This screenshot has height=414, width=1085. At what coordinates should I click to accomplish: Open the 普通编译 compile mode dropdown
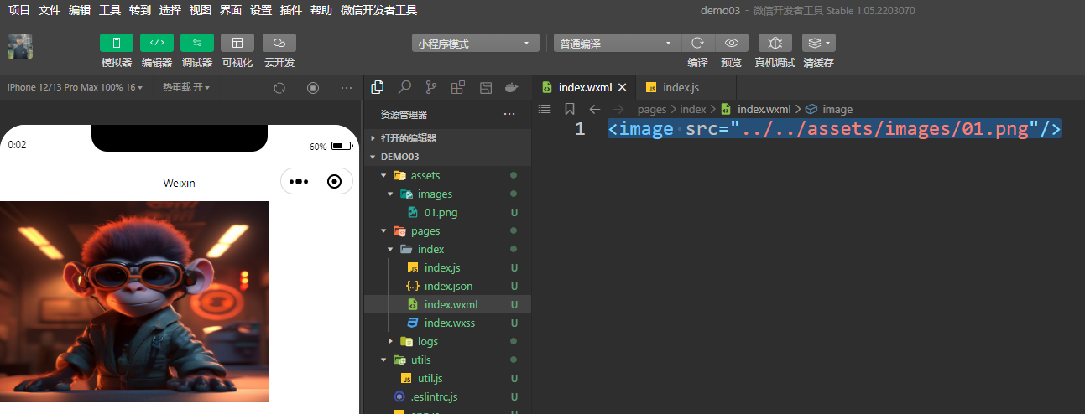pos(617,44)
